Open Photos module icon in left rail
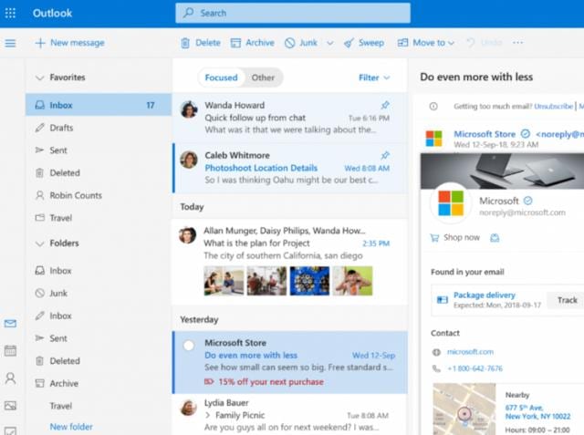The image size is (584, 435). click(x=10, y=406)
